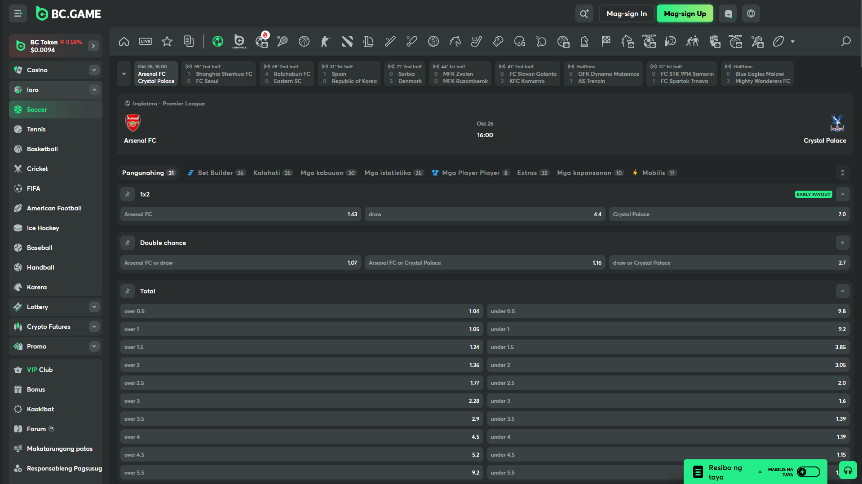Open the chat bubble icon in header
This screenshot has height=484, width=862.
point(728,14)
